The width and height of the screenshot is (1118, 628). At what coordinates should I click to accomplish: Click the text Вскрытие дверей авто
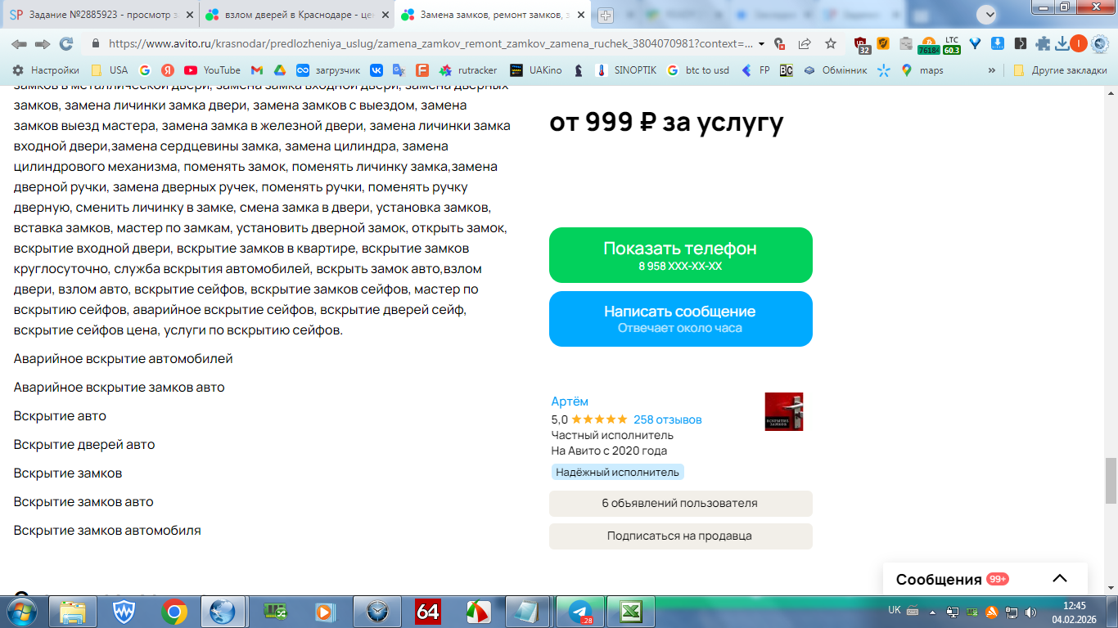(84, 445)
